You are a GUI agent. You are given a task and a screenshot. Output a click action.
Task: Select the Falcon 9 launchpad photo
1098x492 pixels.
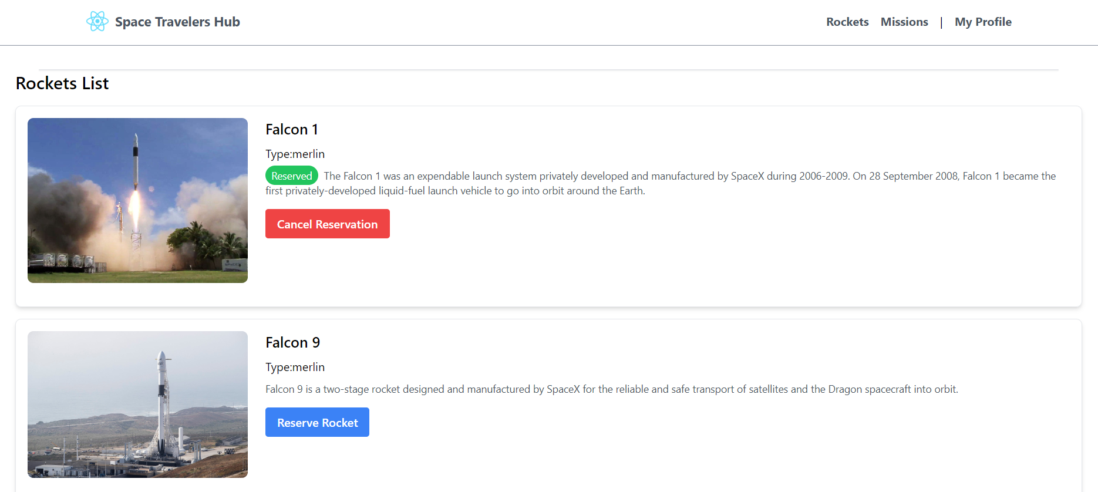point(137,405)
